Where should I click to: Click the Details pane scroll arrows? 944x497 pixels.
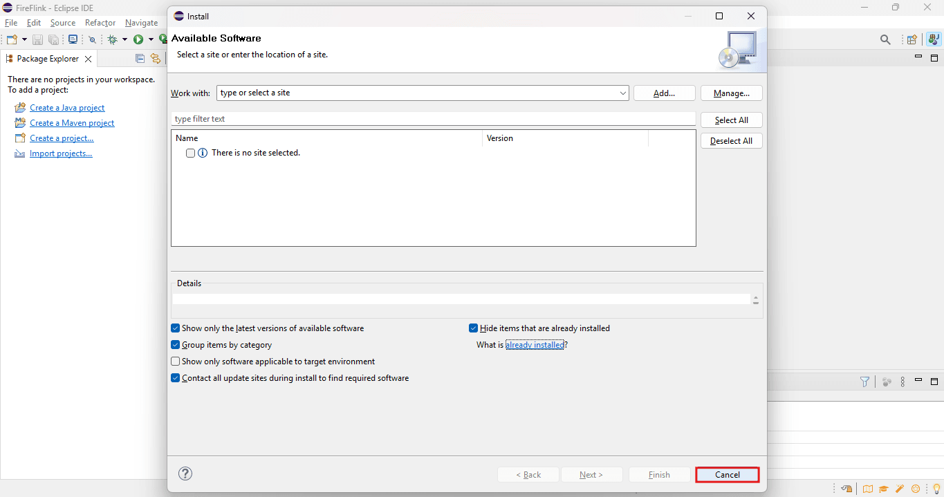[756, 300]
